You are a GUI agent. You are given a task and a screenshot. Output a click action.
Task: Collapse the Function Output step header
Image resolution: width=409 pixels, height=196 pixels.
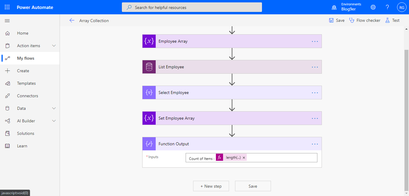point(232,144)
